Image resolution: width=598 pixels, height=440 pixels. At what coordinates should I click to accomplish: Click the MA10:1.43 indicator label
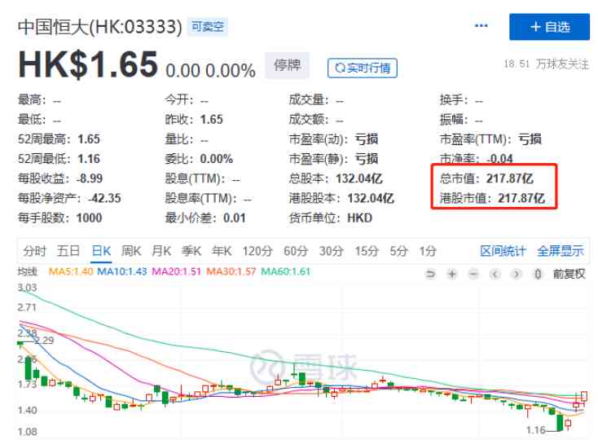(x=122, y=271)
